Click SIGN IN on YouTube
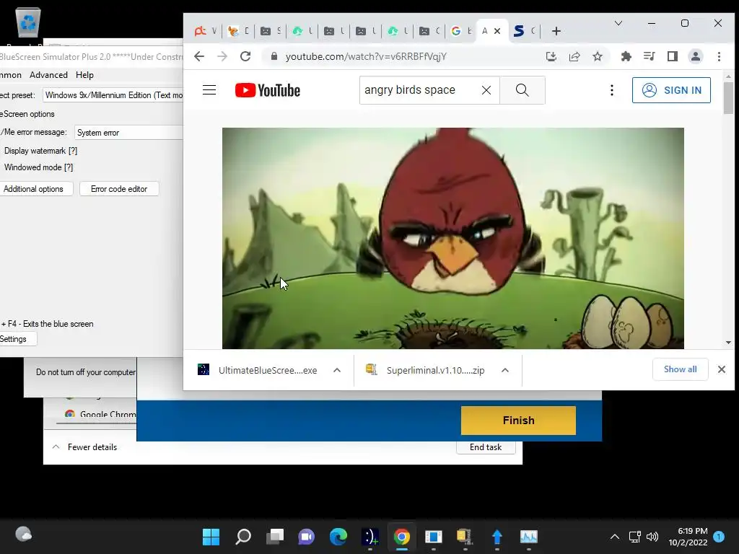739x554 pixels. (x=671, y=90)
